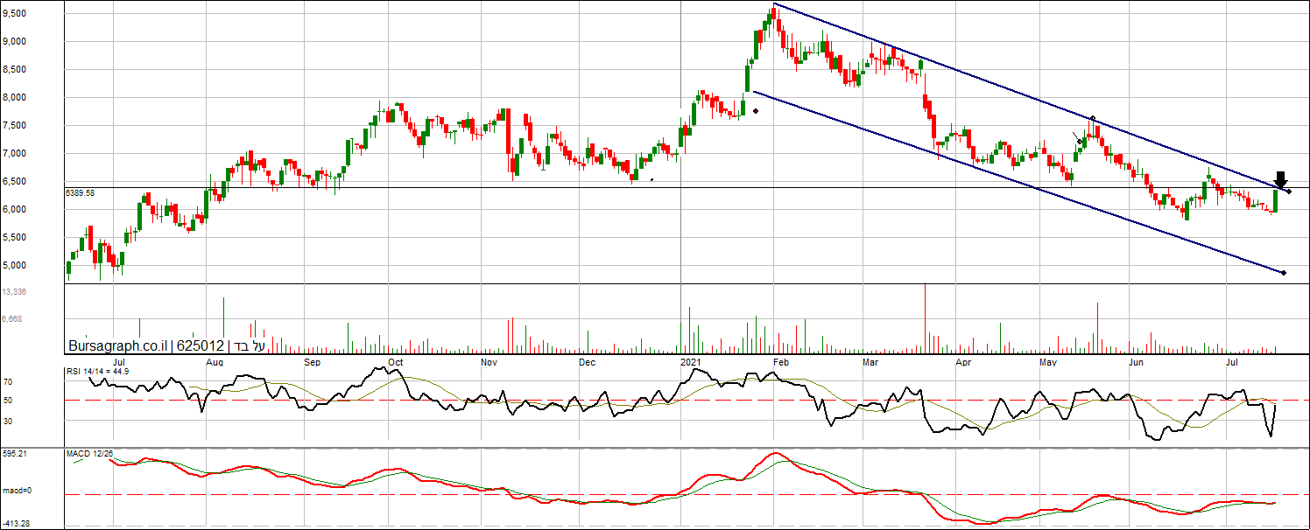This screenshot has height=530, width=1310.
Task: Click the black down arrow marker
Action: tap(1280, 179)
